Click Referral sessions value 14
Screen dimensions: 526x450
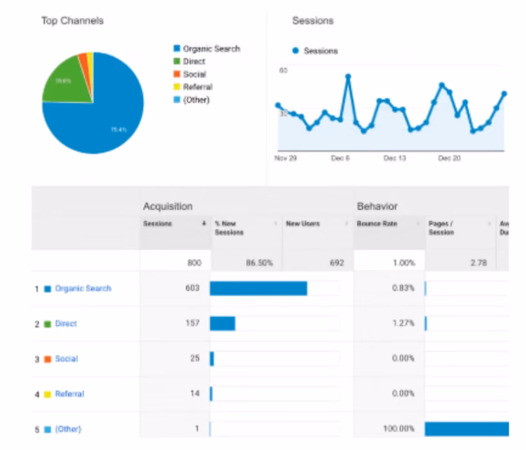195,393
